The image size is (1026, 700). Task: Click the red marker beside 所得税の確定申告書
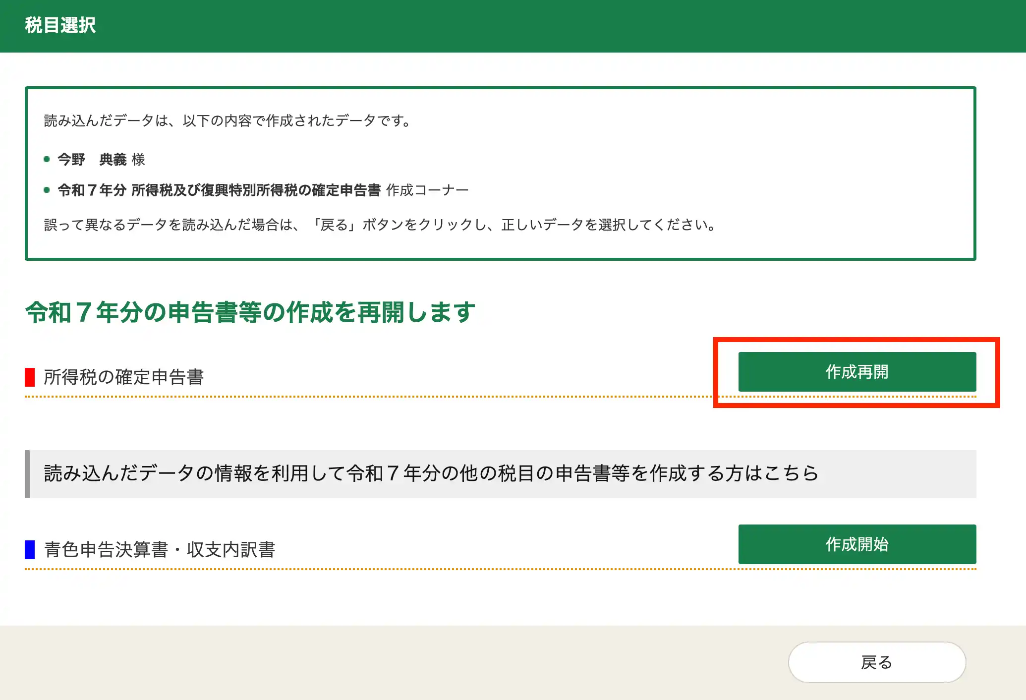[x=30, y=377]
